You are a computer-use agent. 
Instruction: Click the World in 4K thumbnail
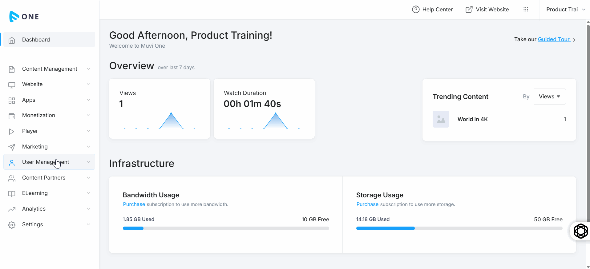point(441,119)
